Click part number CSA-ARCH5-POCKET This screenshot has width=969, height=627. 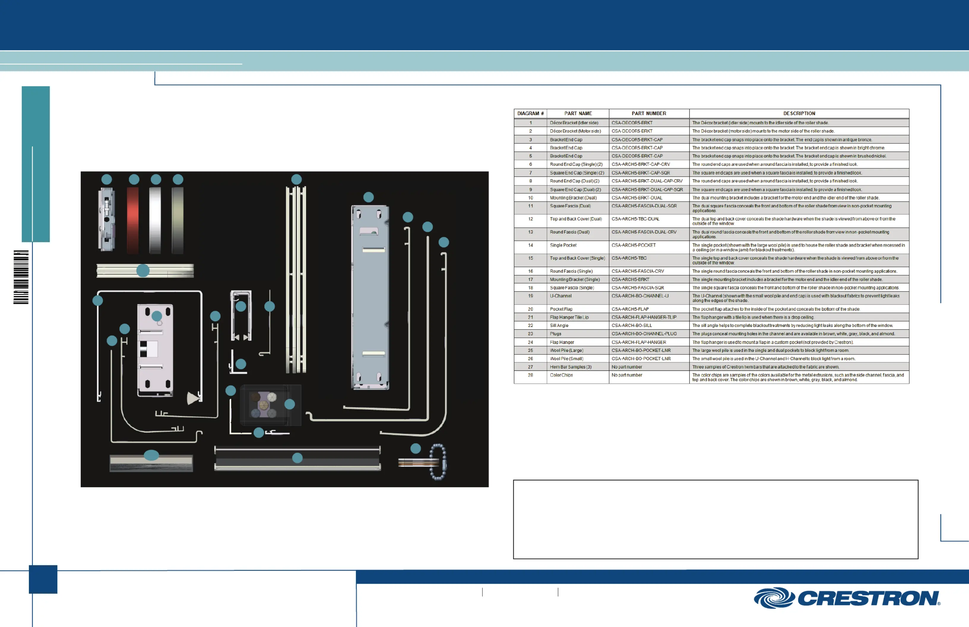[634, 245]
